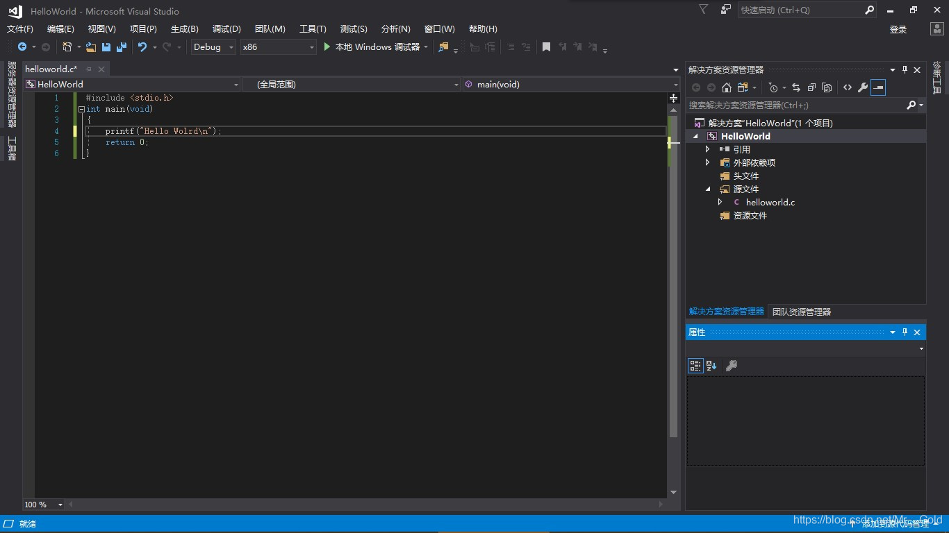Click the Pending Changes Filter clock icon
The image size is (949, 533).
tap(773, 87)
